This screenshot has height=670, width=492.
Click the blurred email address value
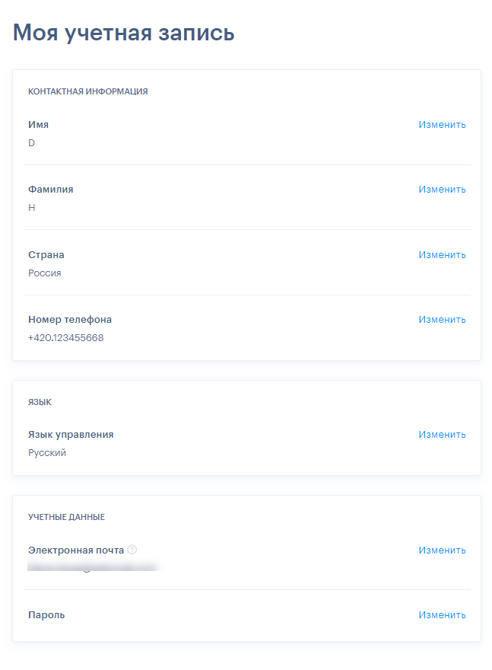tap(93, 567)
